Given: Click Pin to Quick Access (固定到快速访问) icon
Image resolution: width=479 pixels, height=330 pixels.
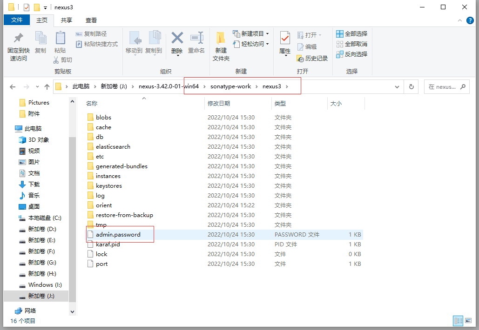Looking at the screenshot, I should pos(18,38).
